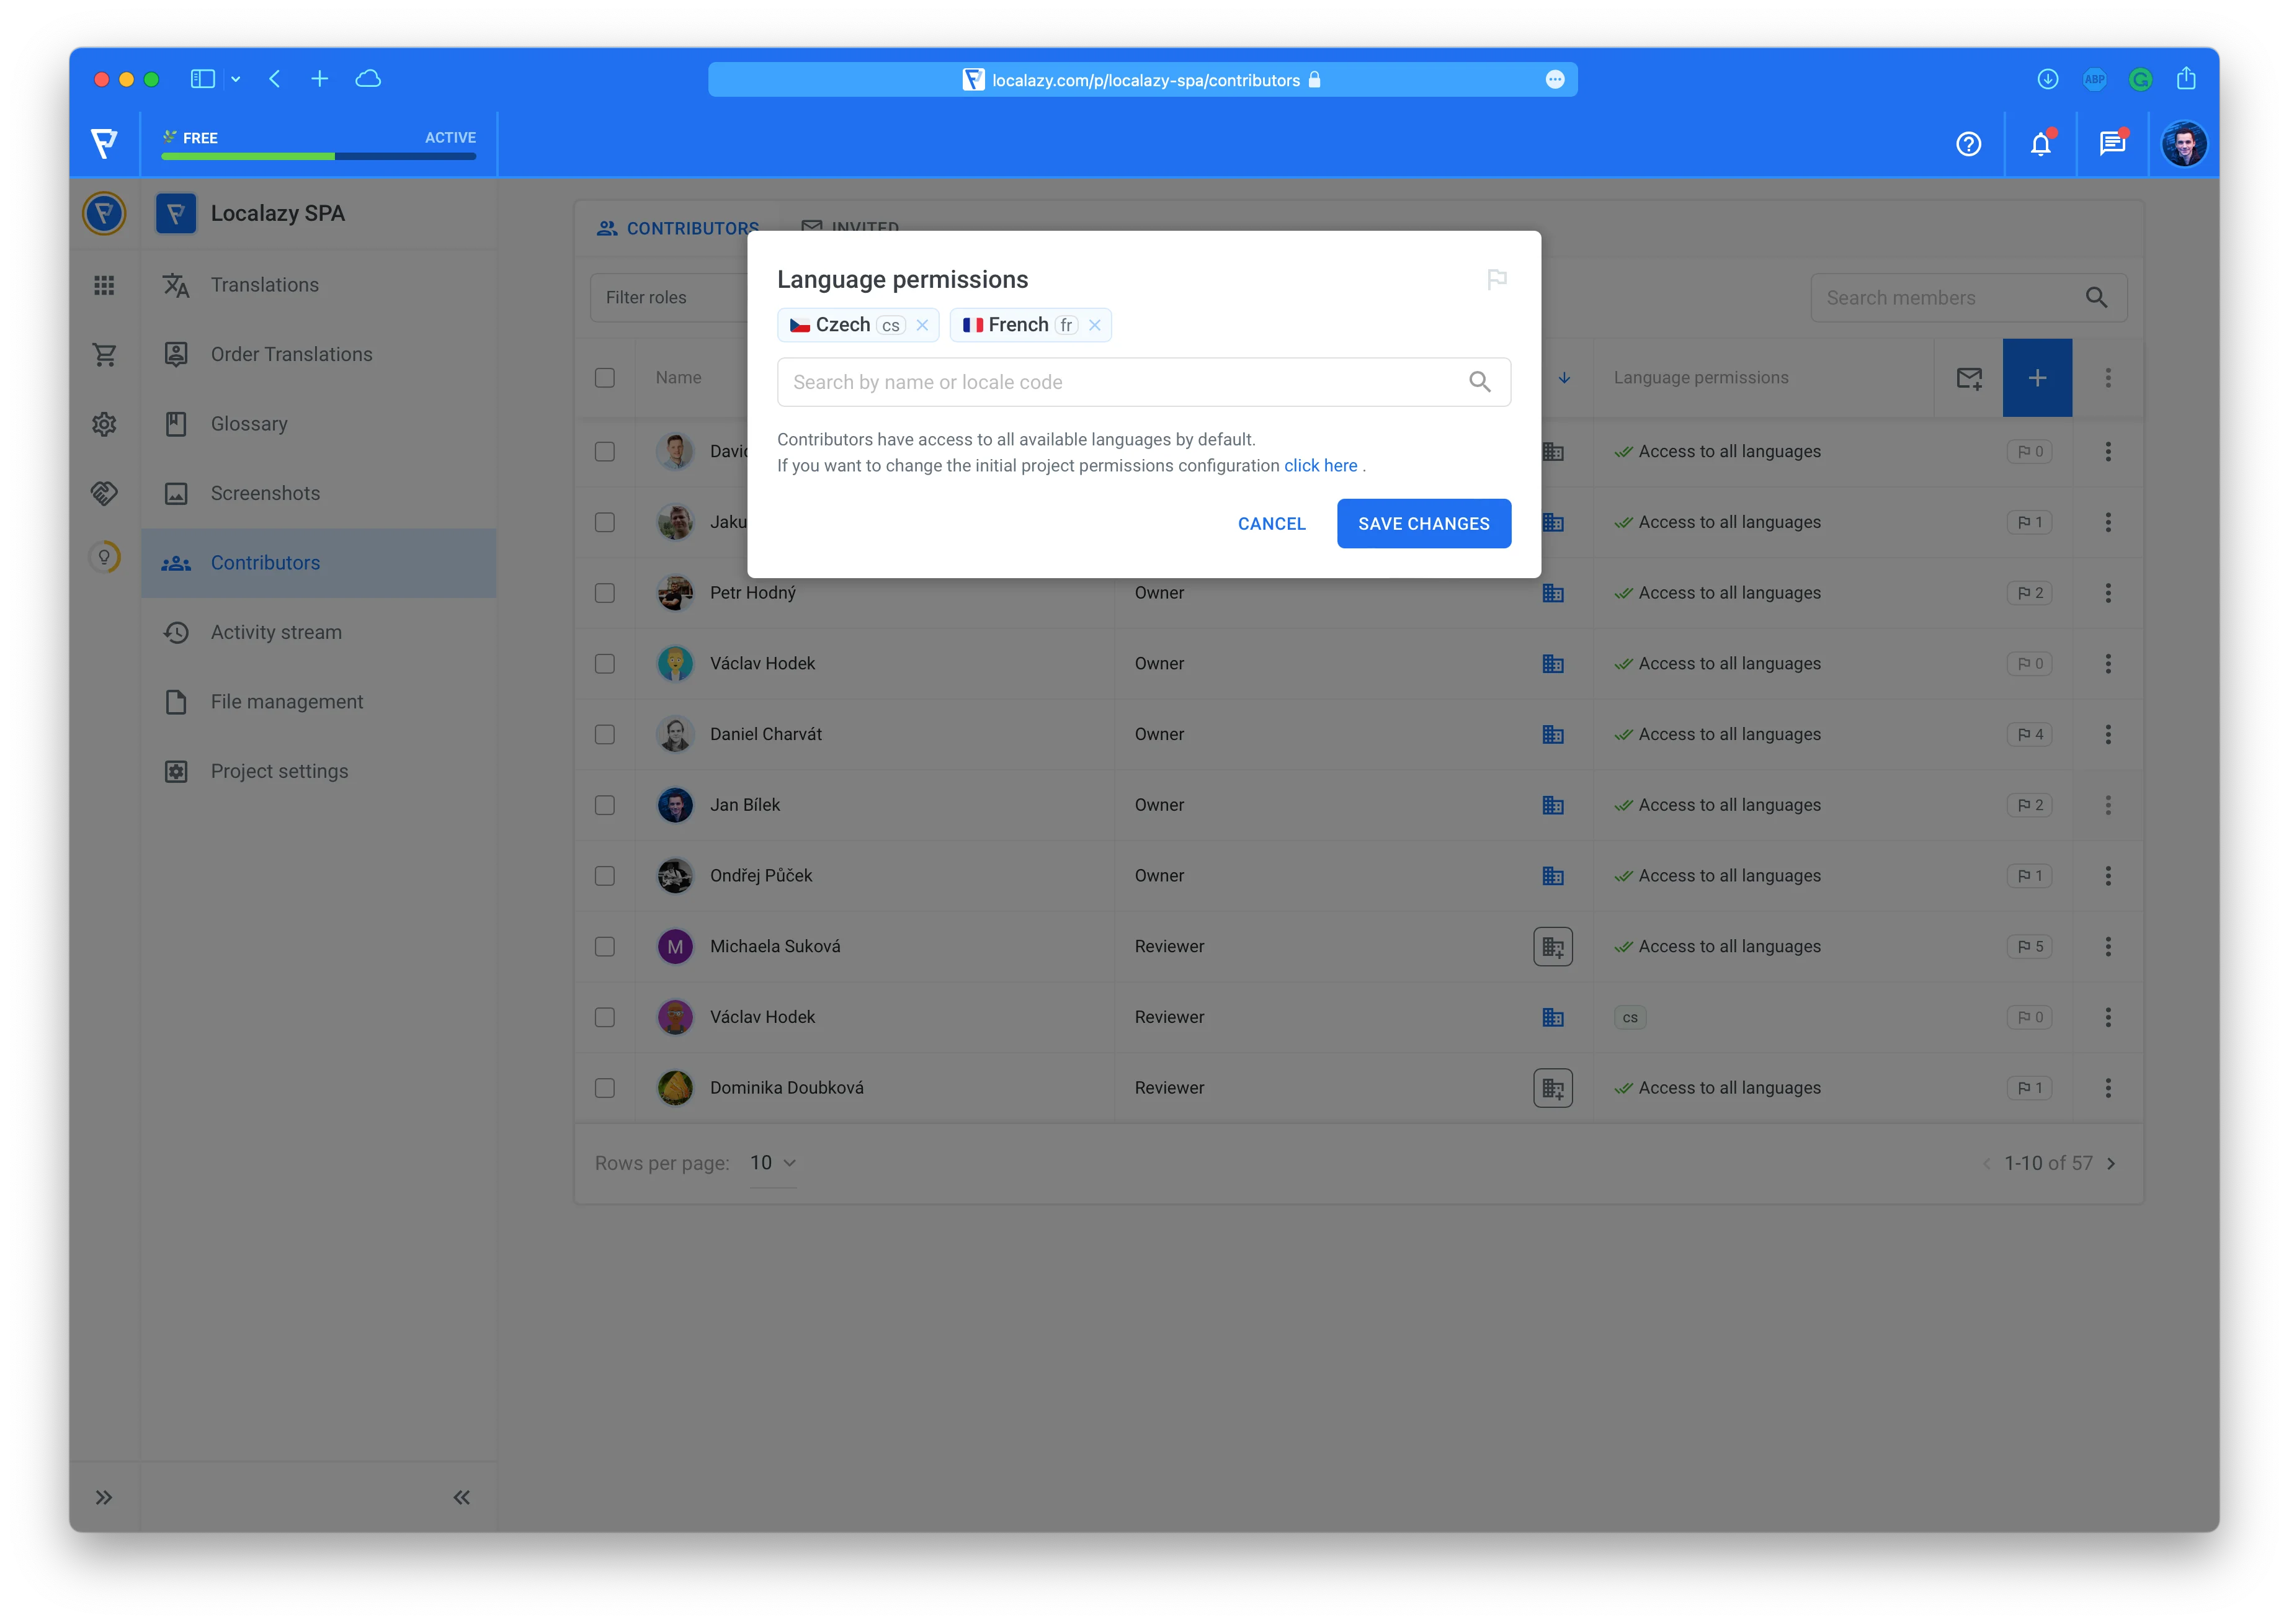
Task: Click the blue add contributor plus button
Action: coord(2036,378)
